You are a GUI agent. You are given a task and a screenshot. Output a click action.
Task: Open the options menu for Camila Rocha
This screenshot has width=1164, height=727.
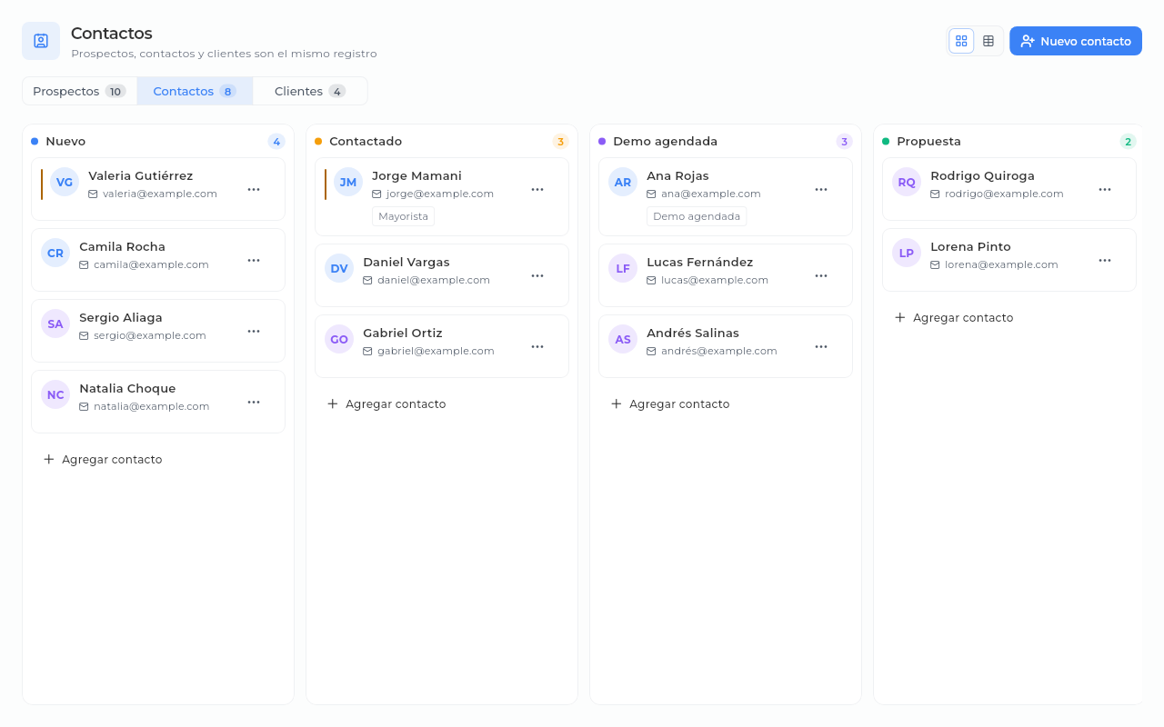pos(254,260)
